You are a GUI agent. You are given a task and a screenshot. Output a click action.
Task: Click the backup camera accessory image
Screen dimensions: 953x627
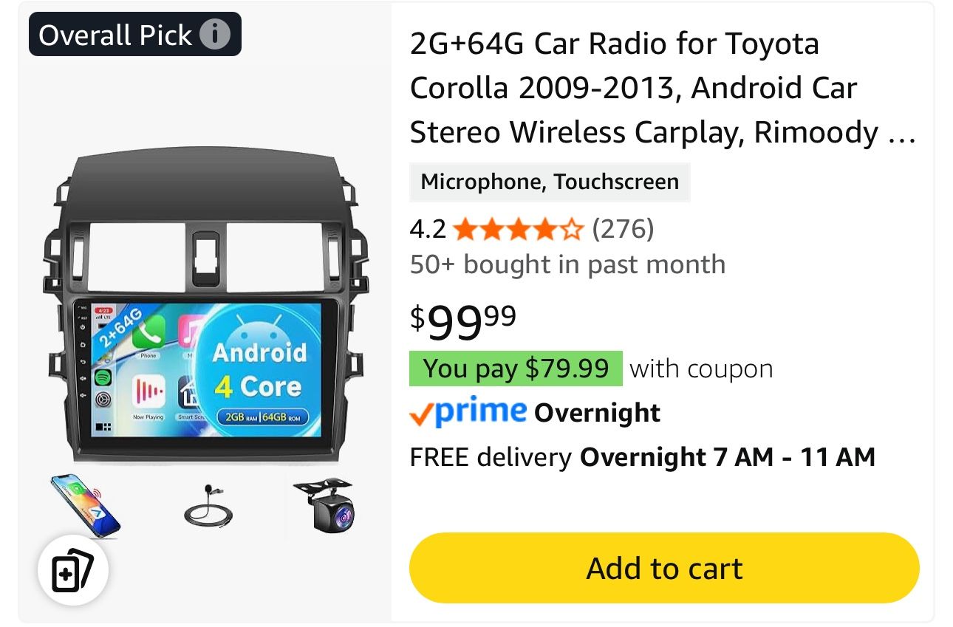(324, 506)
